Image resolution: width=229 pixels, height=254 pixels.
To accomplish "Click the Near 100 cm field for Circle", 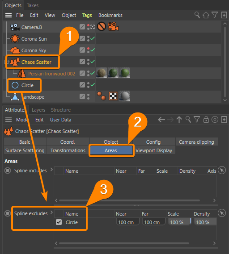I will pyautogui.click(x=128, y=222).
